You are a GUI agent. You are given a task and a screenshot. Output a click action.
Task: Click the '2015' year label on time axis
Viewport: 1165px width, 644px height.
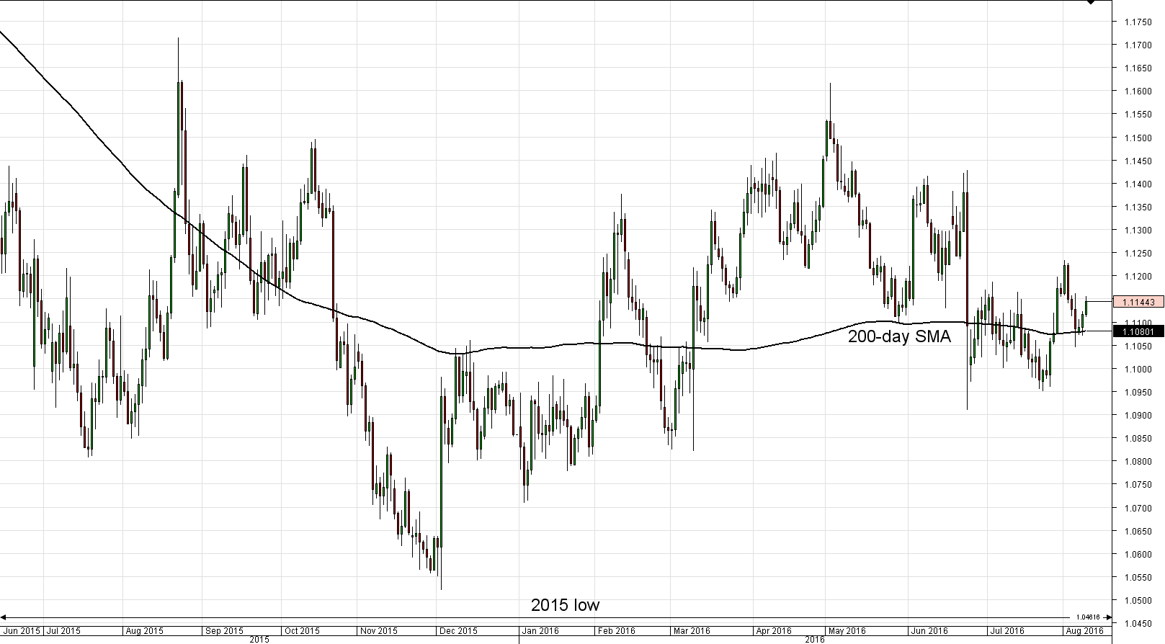point(259,639)
